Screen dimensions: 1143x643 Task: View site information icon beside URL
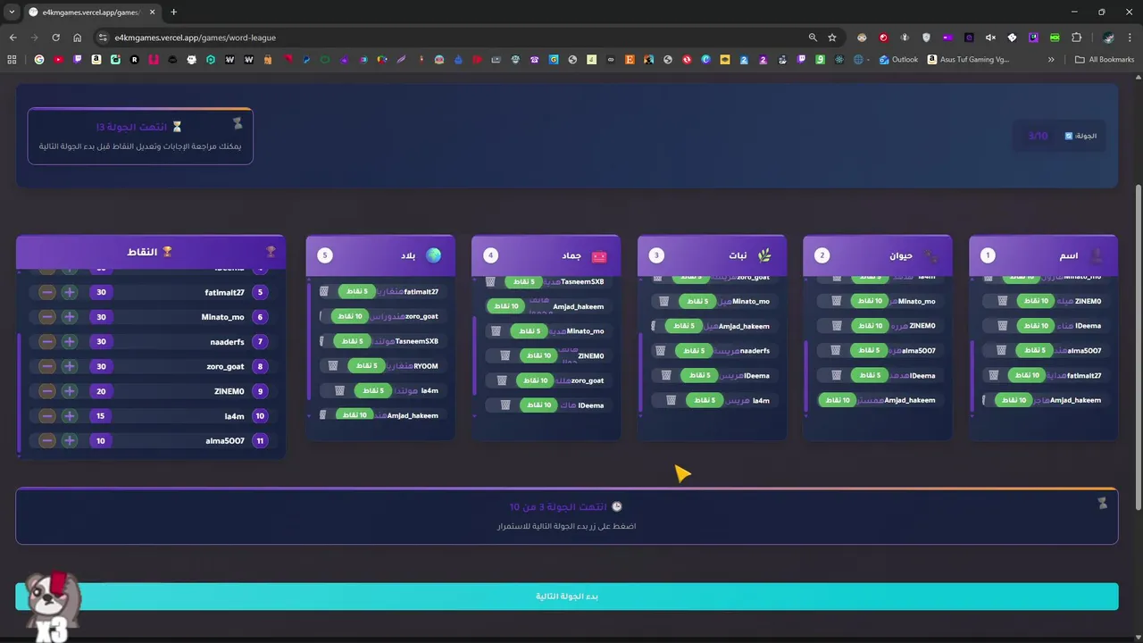point(103,38)
